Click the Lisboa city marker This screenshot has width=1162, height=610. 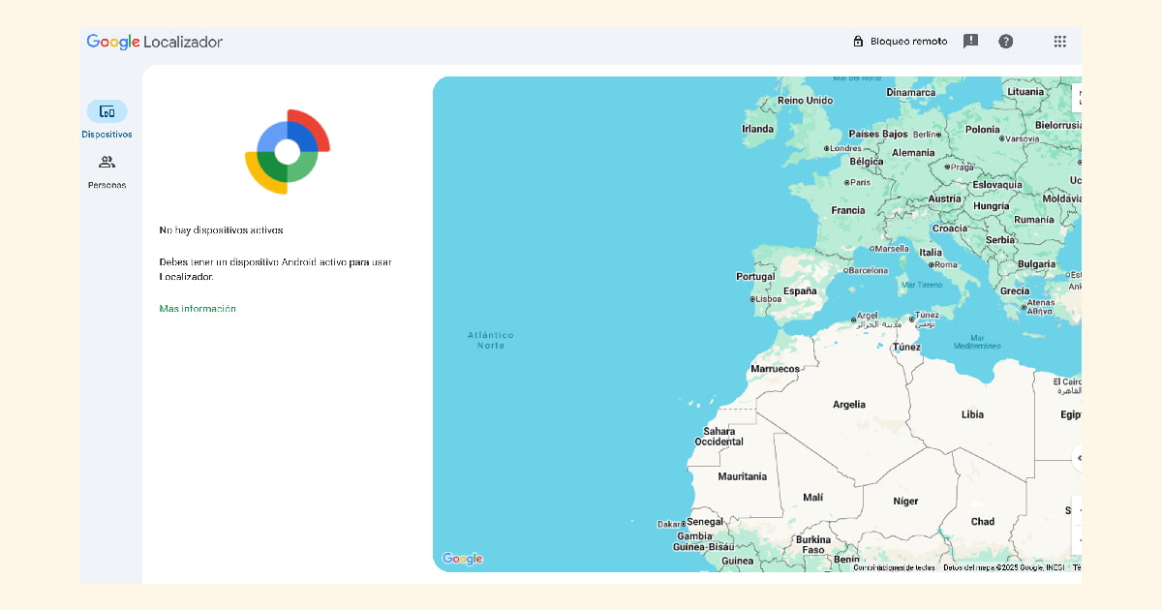click(752, 299)
